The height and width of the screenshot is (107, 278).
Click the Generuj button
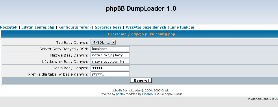tap(141, 80)
